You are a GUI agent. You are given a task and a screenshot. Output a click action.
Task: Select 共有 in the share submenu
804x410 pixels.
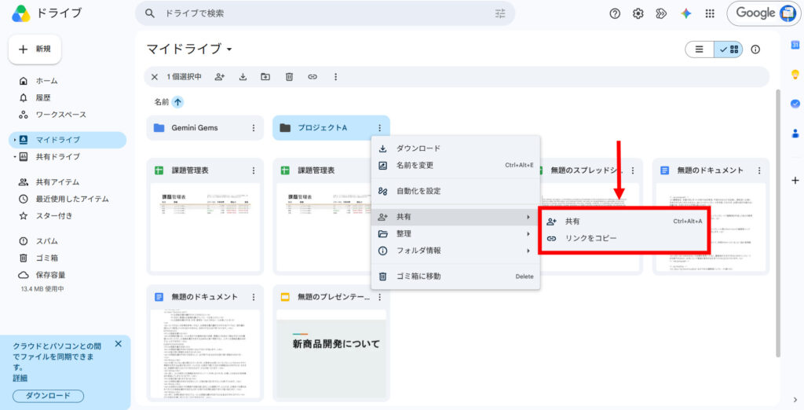click(624, 221)
